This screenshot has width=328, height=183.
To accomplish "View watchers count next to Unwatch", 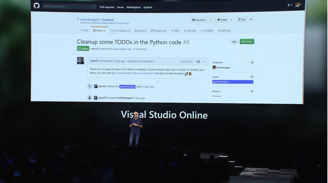I will click(x=211, y=20).
